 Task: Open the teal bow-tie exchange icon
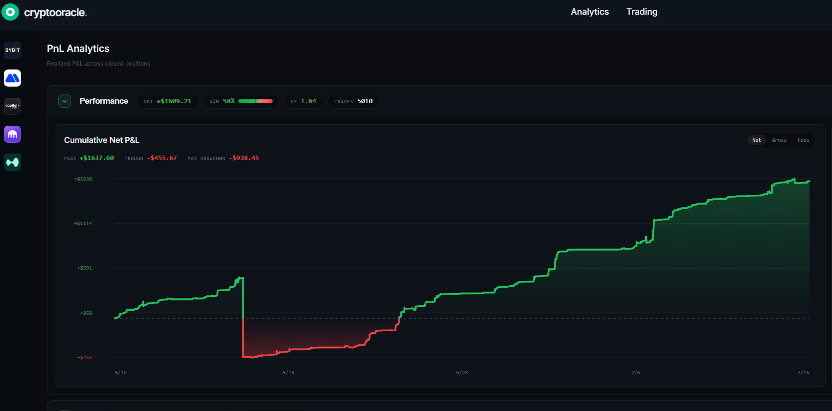click(13, 162)
